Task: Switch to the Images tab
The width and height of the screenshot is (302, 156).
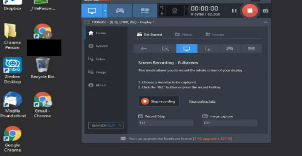Action: 215,35
